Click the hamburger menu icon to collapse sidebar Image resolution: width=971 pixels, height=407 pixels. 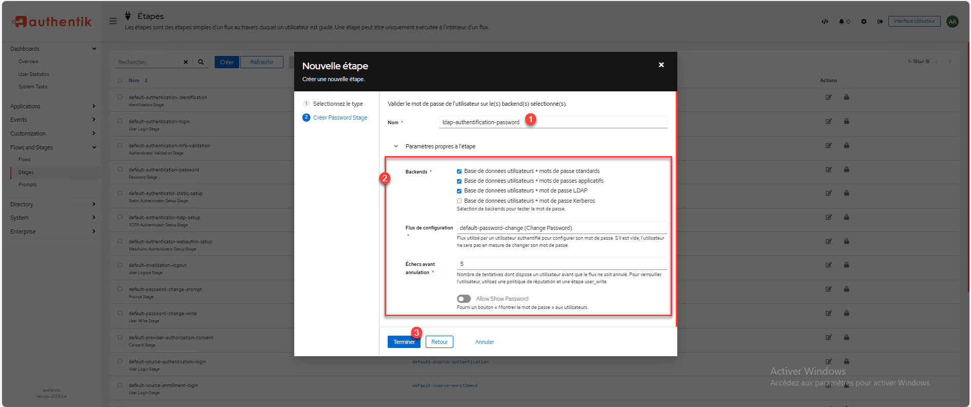113,21
